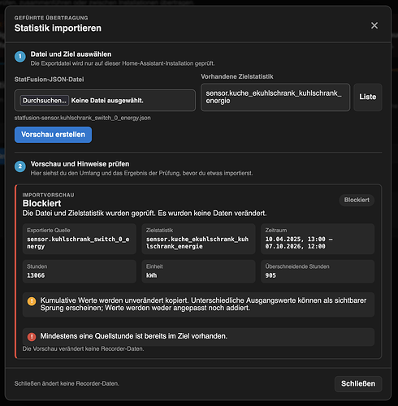Image resolution: width=398 pixels, height=406 pixels.
Task: Close the Statistik importieren dialog with X
Action: 374,25
